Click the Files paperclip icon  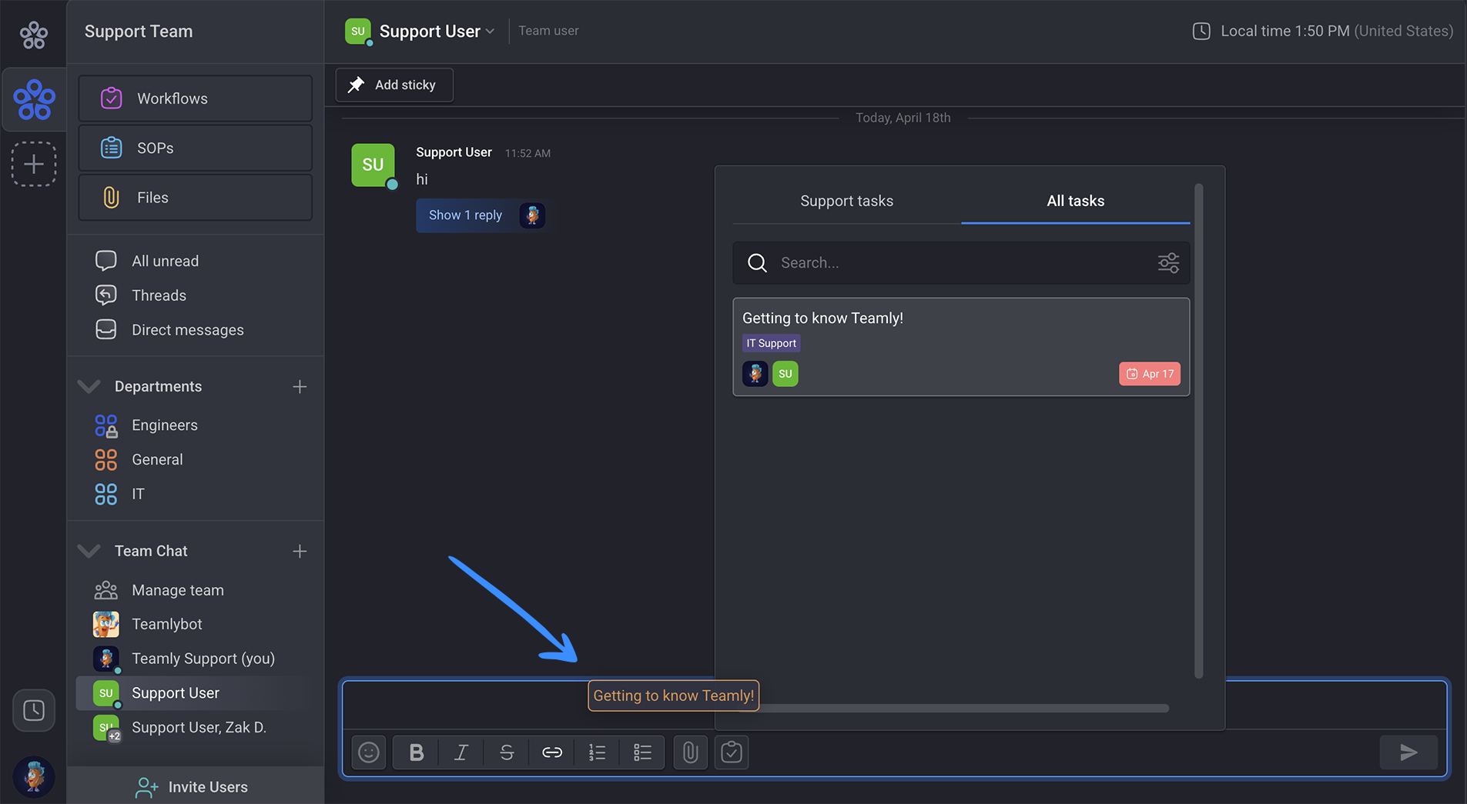pyautogui.click(x=112, y=198)
